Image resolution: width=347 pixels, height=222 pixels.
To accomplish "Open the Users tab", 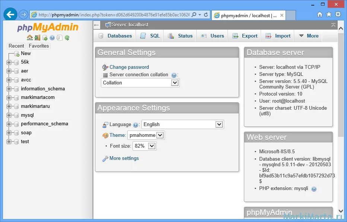I will (213, 36).
